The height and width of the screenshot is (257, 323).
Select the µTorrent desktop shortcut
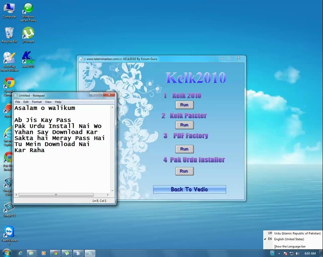pyautogui.click(x=28, y=35)
